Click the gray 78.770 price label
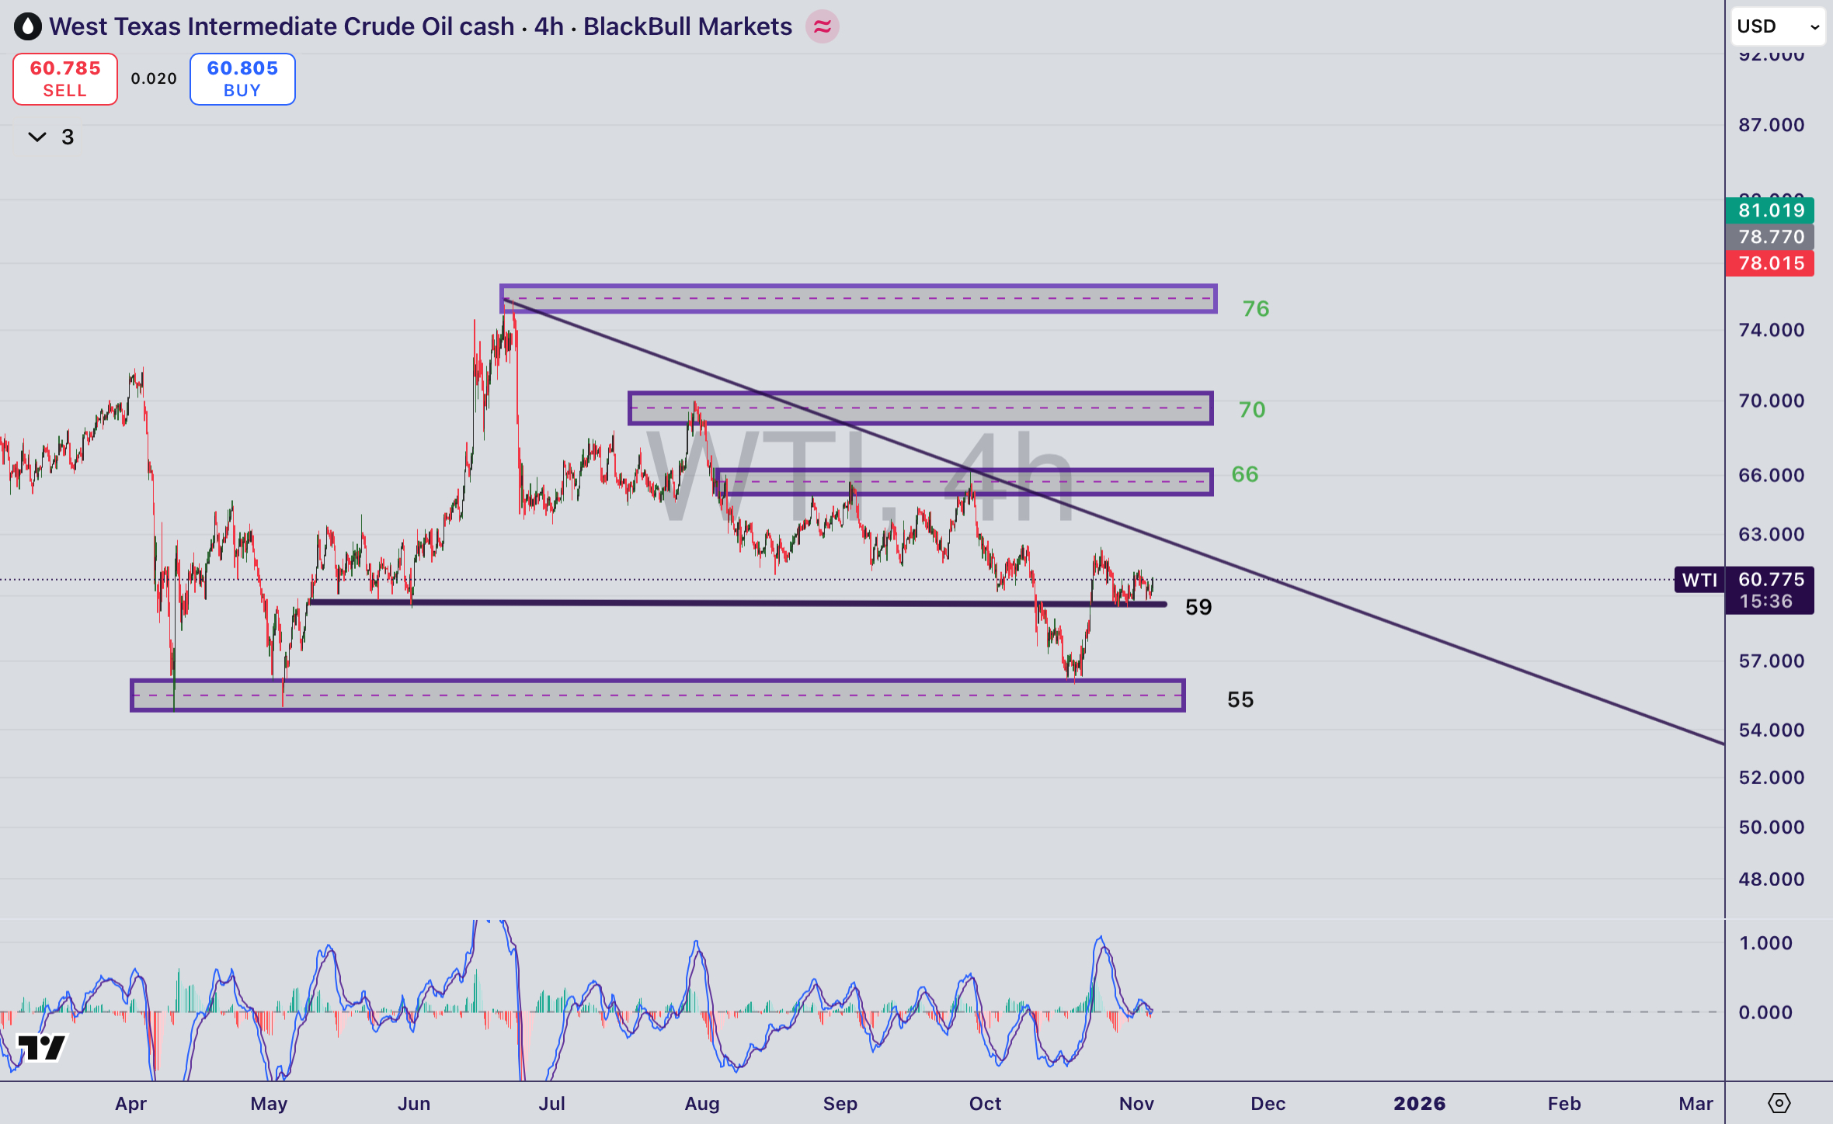 [x=1770, y=237]
